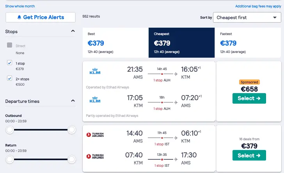Image resolution: width=284 pixels, height=173 pixels.
Task: Click the 06:10 KTM arrival time
Action: coord(191,133)
